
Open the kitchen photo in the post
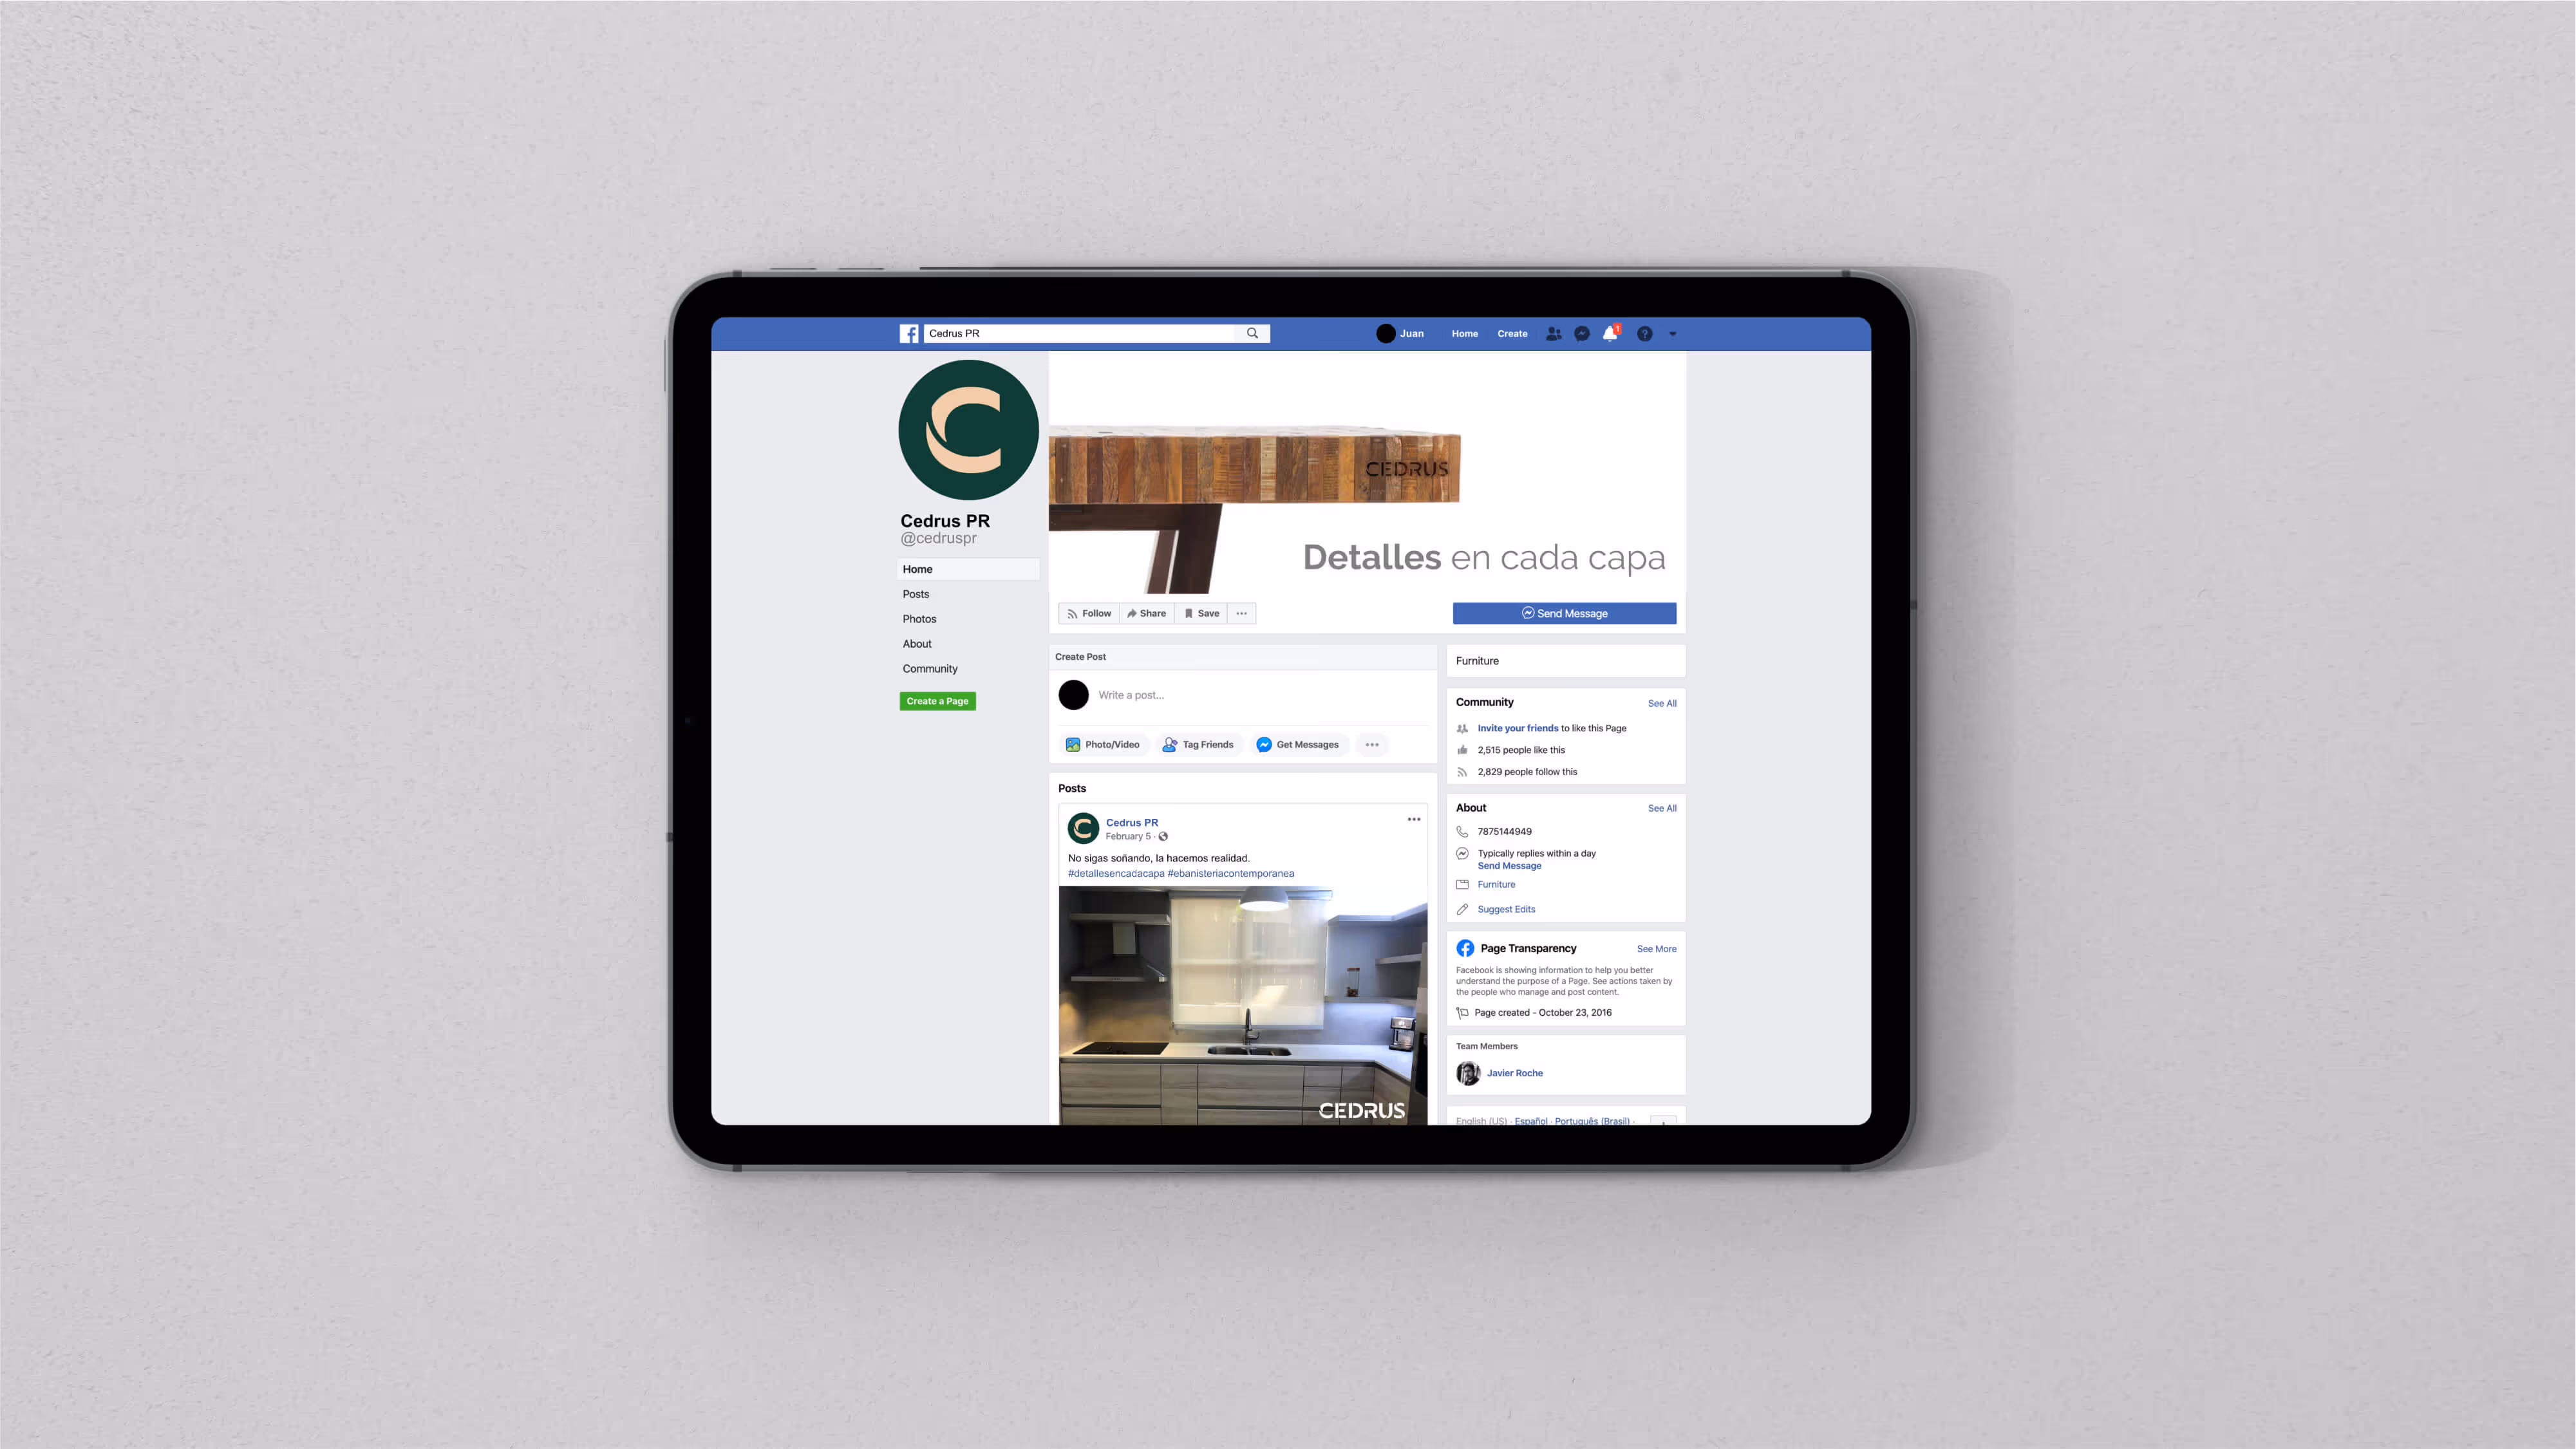pyautogui.click(x=1242, y=1005)
